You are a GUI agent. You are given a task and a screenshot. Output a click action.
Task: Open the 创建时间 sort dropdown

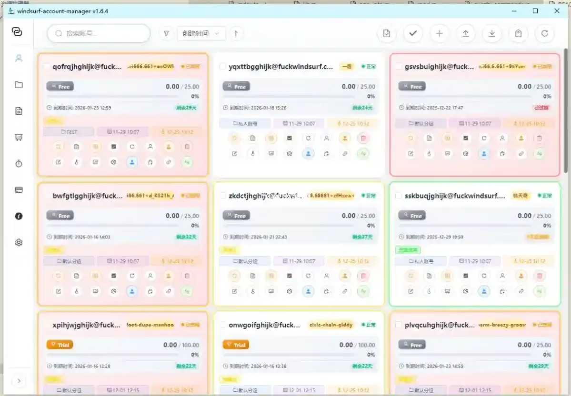point(201,33)
